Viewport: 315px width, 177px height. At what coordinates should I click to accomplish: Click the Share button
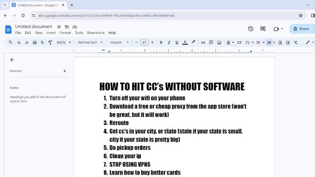(x=301, y=29)
